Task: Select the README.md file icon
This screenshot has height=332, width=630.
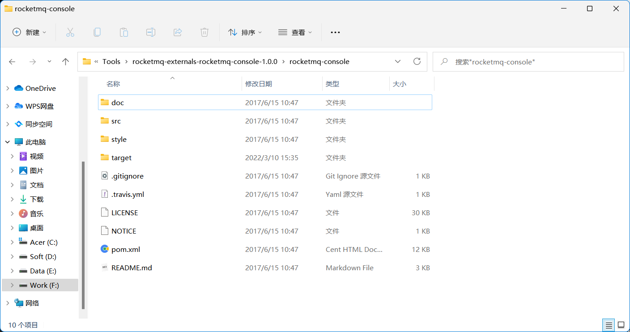Action: click(105, 268)
